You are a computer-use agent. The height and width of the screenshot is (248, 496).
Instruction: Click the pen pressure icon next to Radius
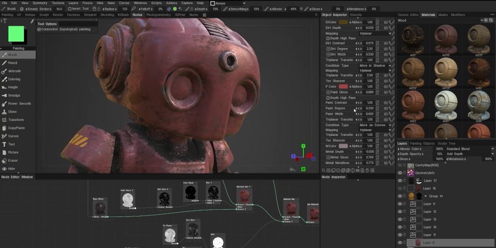(134, 9)
